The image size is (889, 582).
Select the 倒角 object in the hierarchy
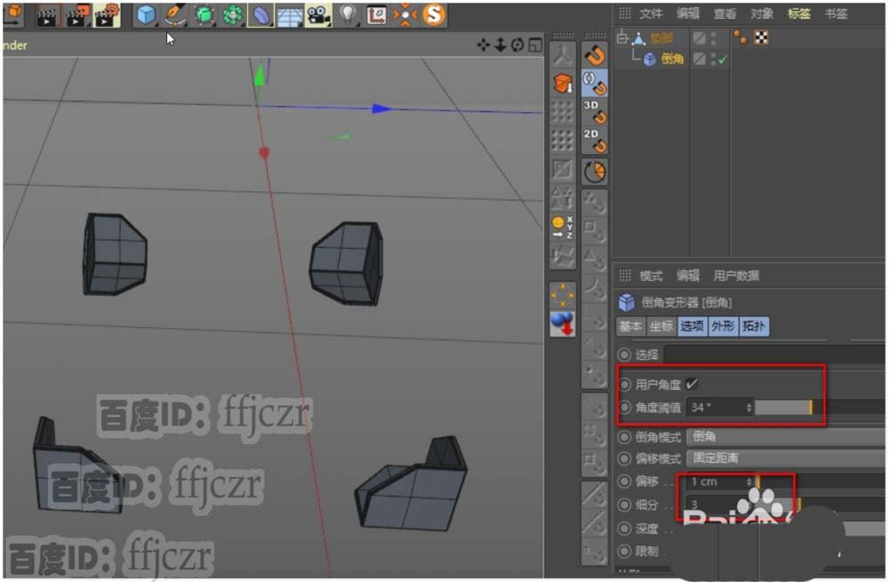pyautogui.click(x=671, y=59)
